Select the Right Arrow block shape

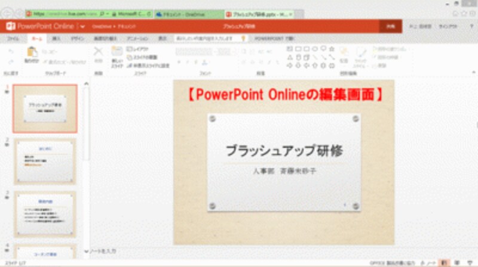coord(290,66)
